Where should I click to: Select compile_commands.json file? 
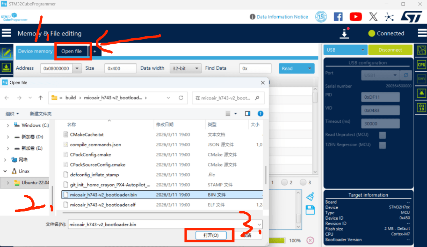click(162, 144)
